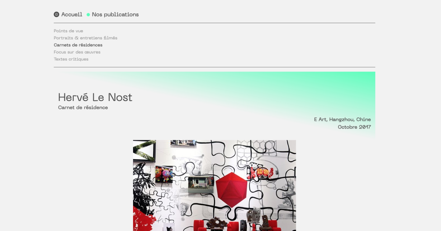Click the Octobre 2017 date text
Screen dimensions: 441x231
click(x=354, y=127)
